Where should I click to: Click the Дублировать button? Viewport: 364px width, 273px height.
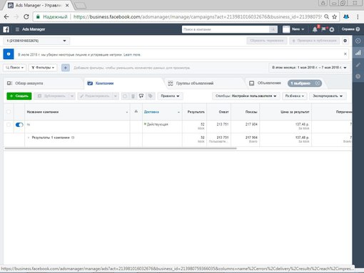point(51,96)
